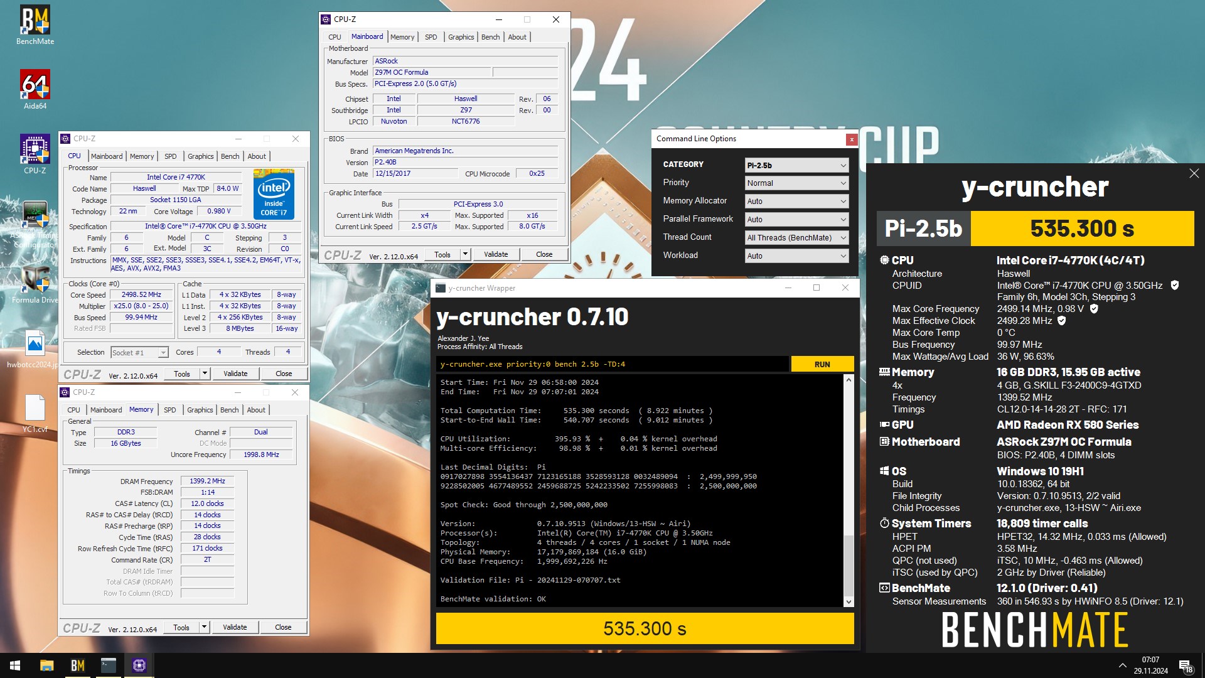Expand Tools arrow in Memory CPU-Z window
1205x678 pixels.
(204, 627)
